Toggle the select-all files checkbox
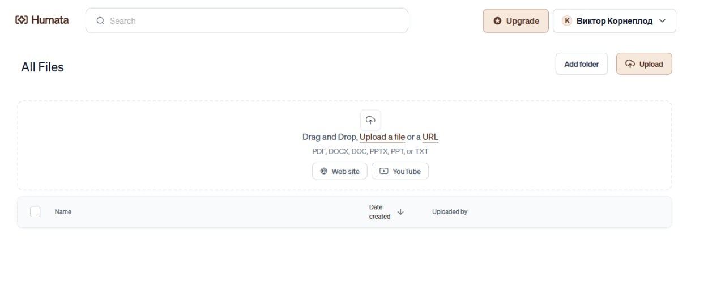Image resolution: width=725 pixels, height=301 pixels. coord(35,212)
